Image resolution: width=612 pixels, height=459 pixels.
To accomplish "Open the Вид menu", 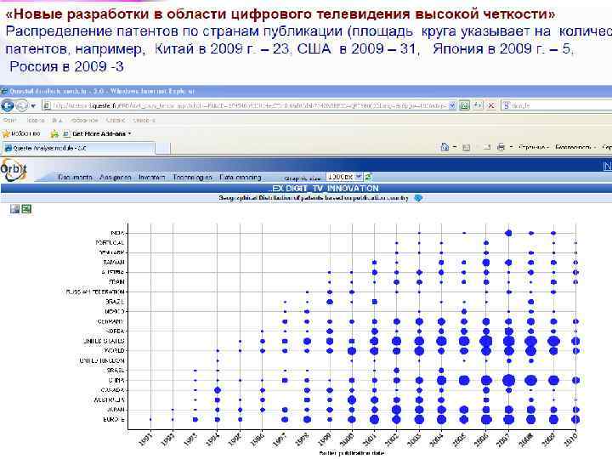I will pyautogui.click(x=57, y=120).
